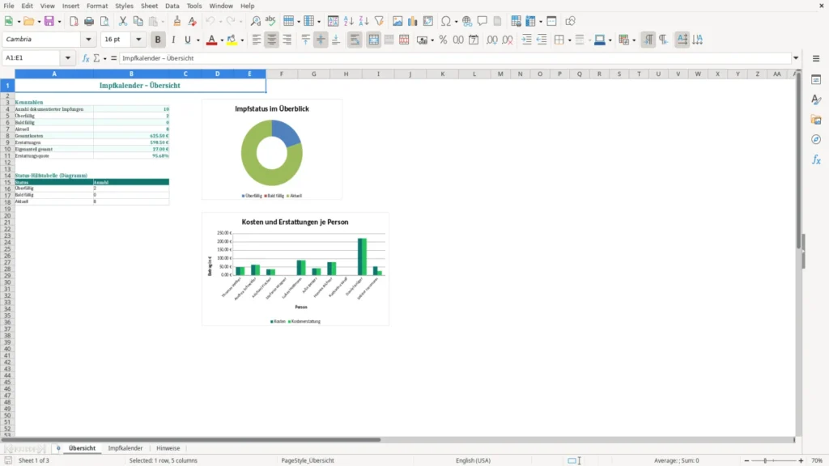Open the Data menu
829x466 pixels.
172,6
